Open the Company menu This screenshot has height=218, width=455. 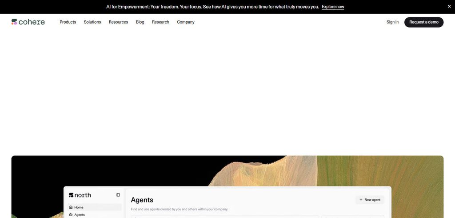click(186, 22)
